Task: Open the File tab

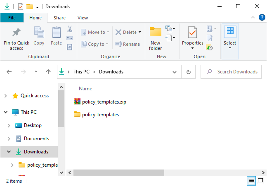Action: [12, 18]
